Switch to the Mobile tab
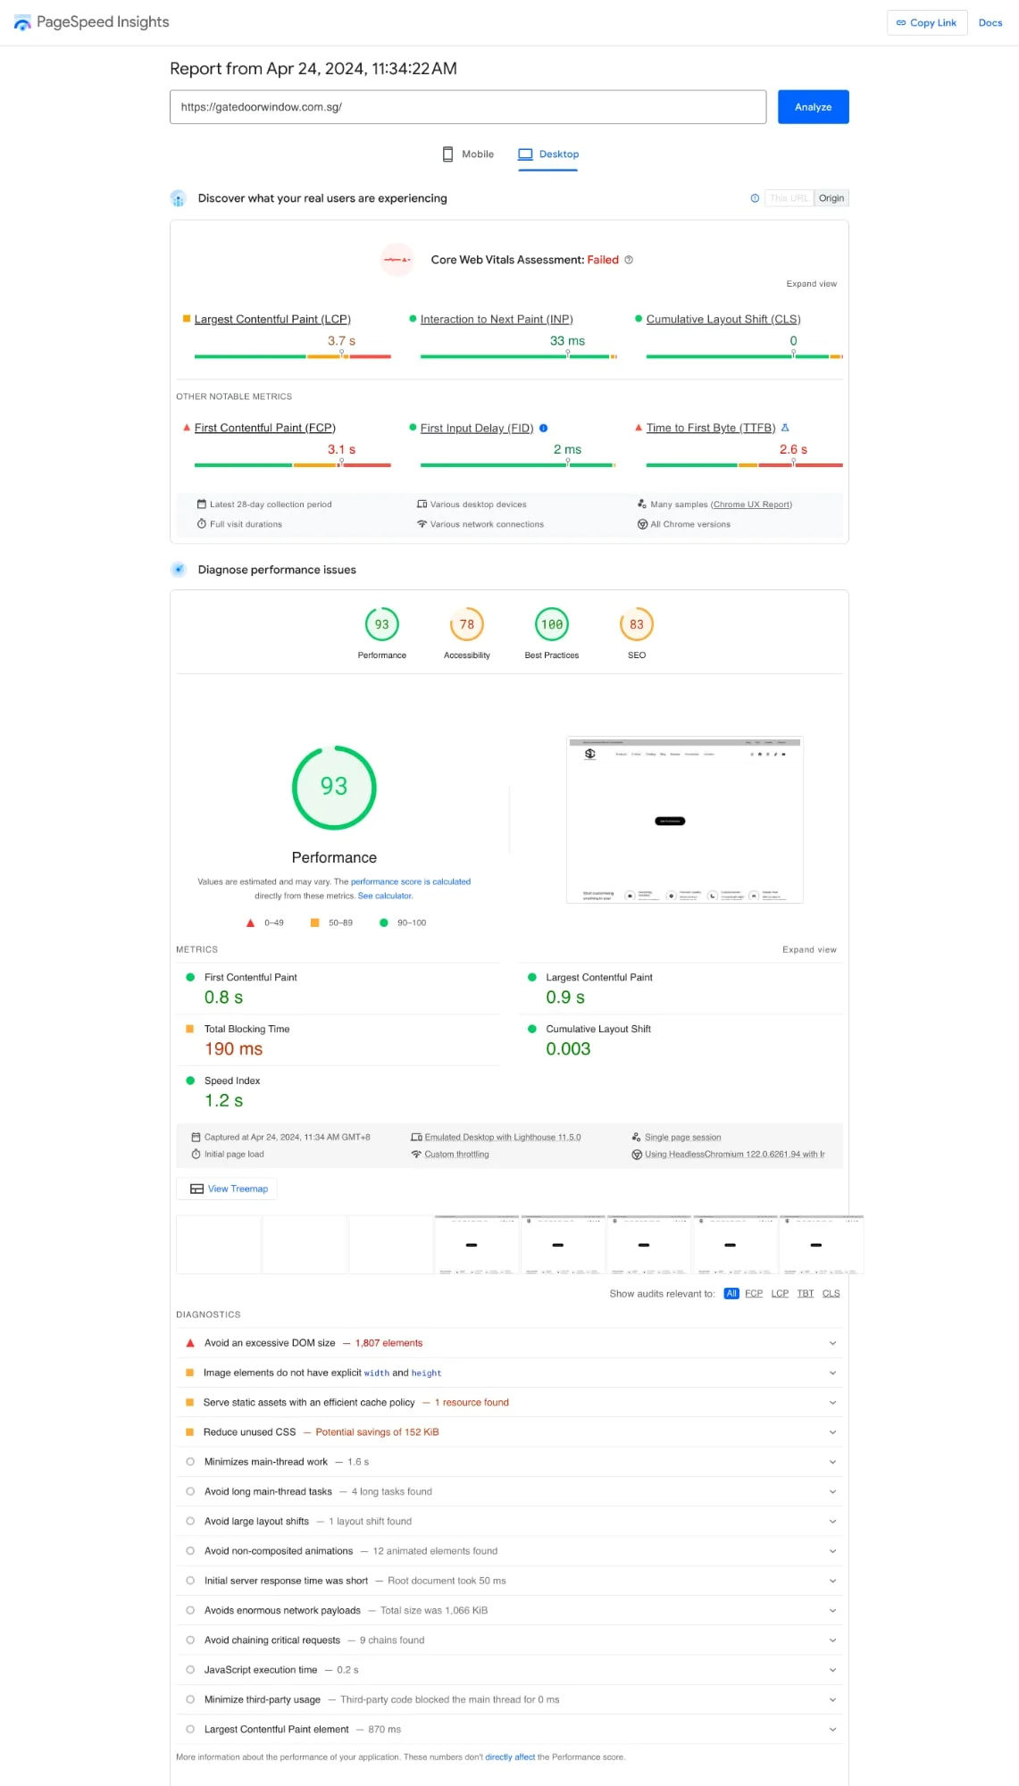This screenshot has width=1019, height=1786. [469, 154]
